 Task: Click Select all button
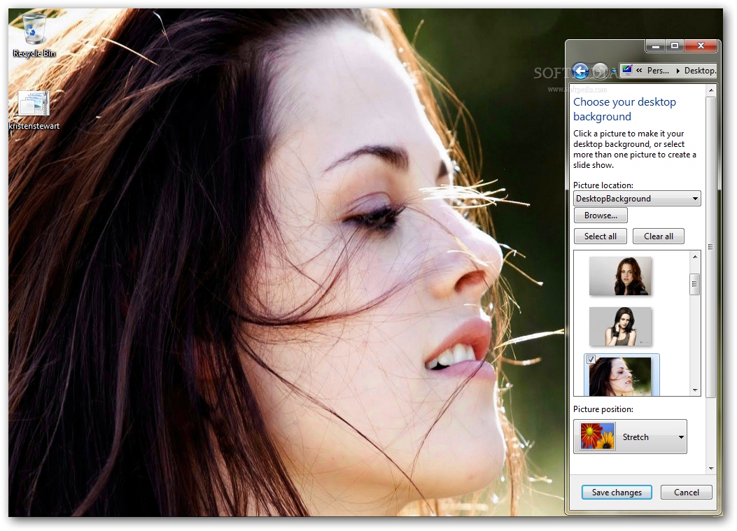601,236
